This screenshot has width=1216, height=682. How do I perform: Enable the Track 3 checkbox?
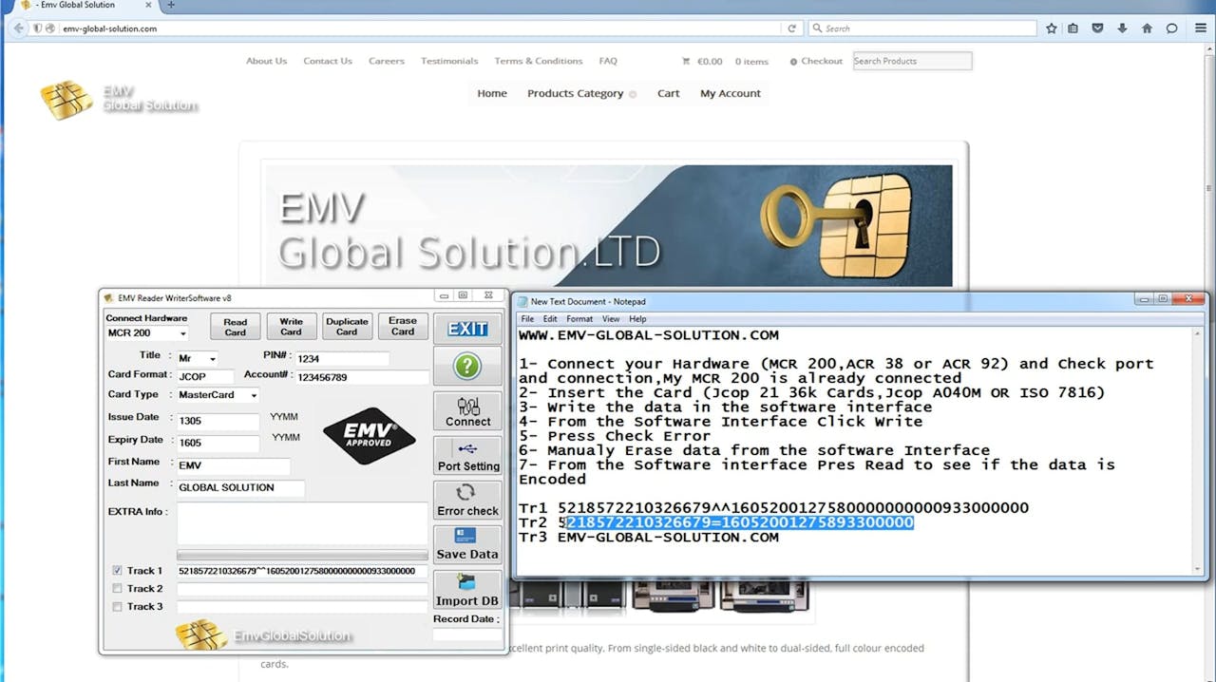click(118, 606)
